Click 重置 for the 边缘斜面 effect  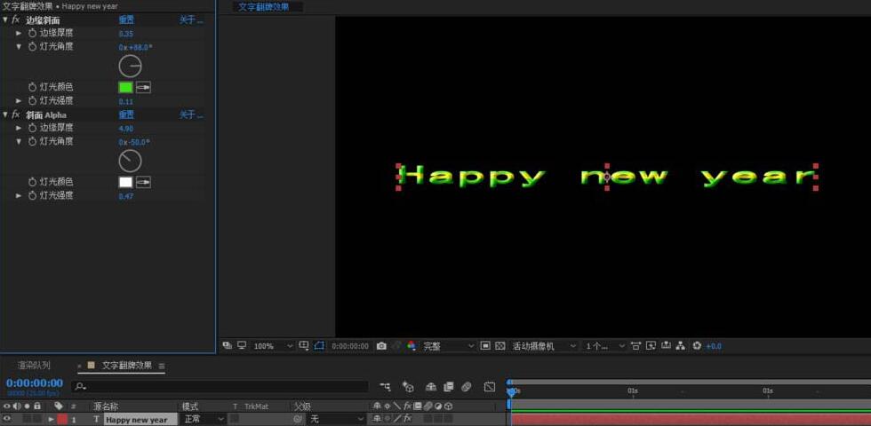126,20
